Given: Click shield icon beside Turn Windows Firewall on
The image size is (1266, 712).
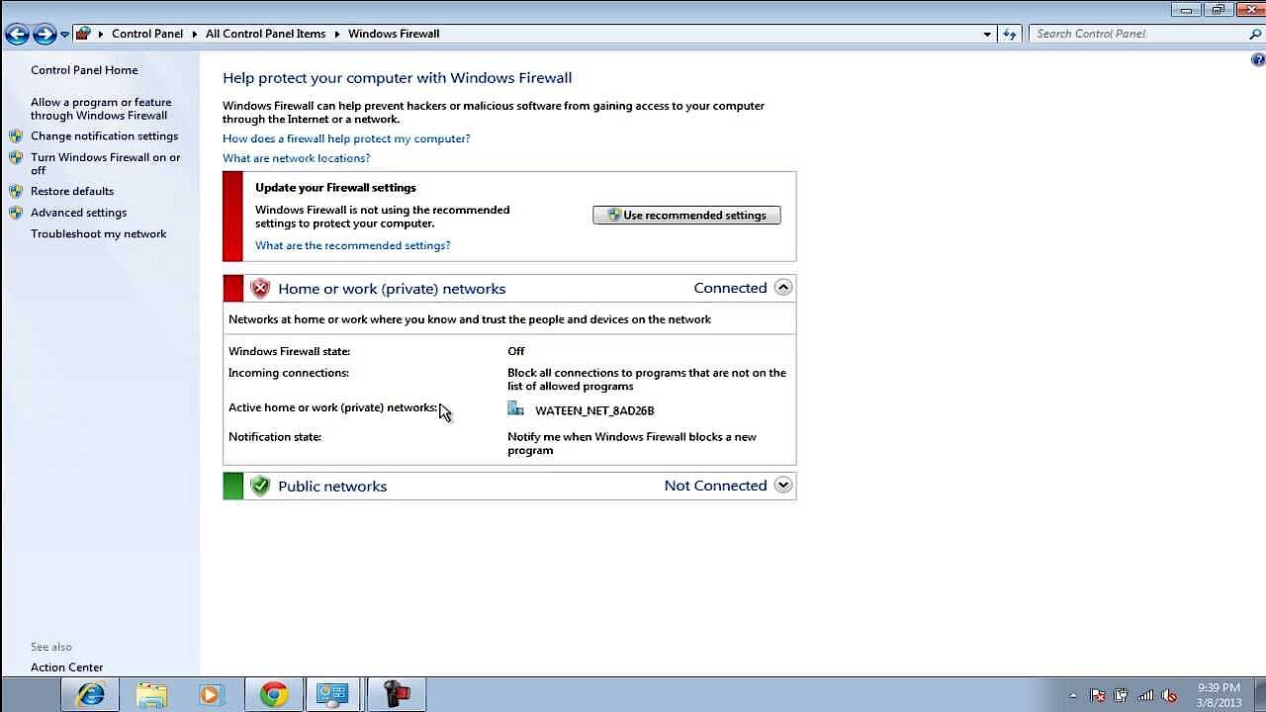Looking at the screenshot, I should (16, 157).
